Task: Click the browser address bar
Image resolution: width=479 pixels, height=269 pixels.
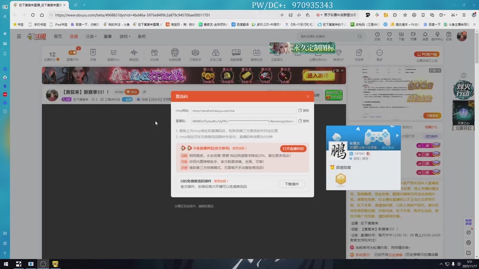Action: pyautogui.click(x=165, y=15)
